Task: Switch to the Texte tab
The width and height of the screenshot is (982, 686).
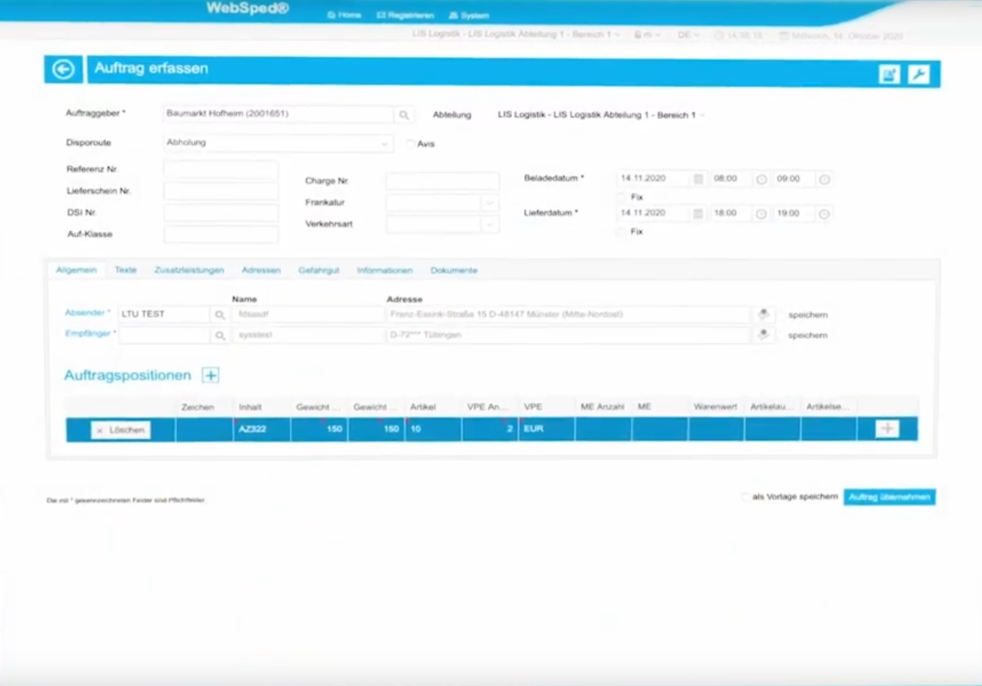Action: pos(126,271)
